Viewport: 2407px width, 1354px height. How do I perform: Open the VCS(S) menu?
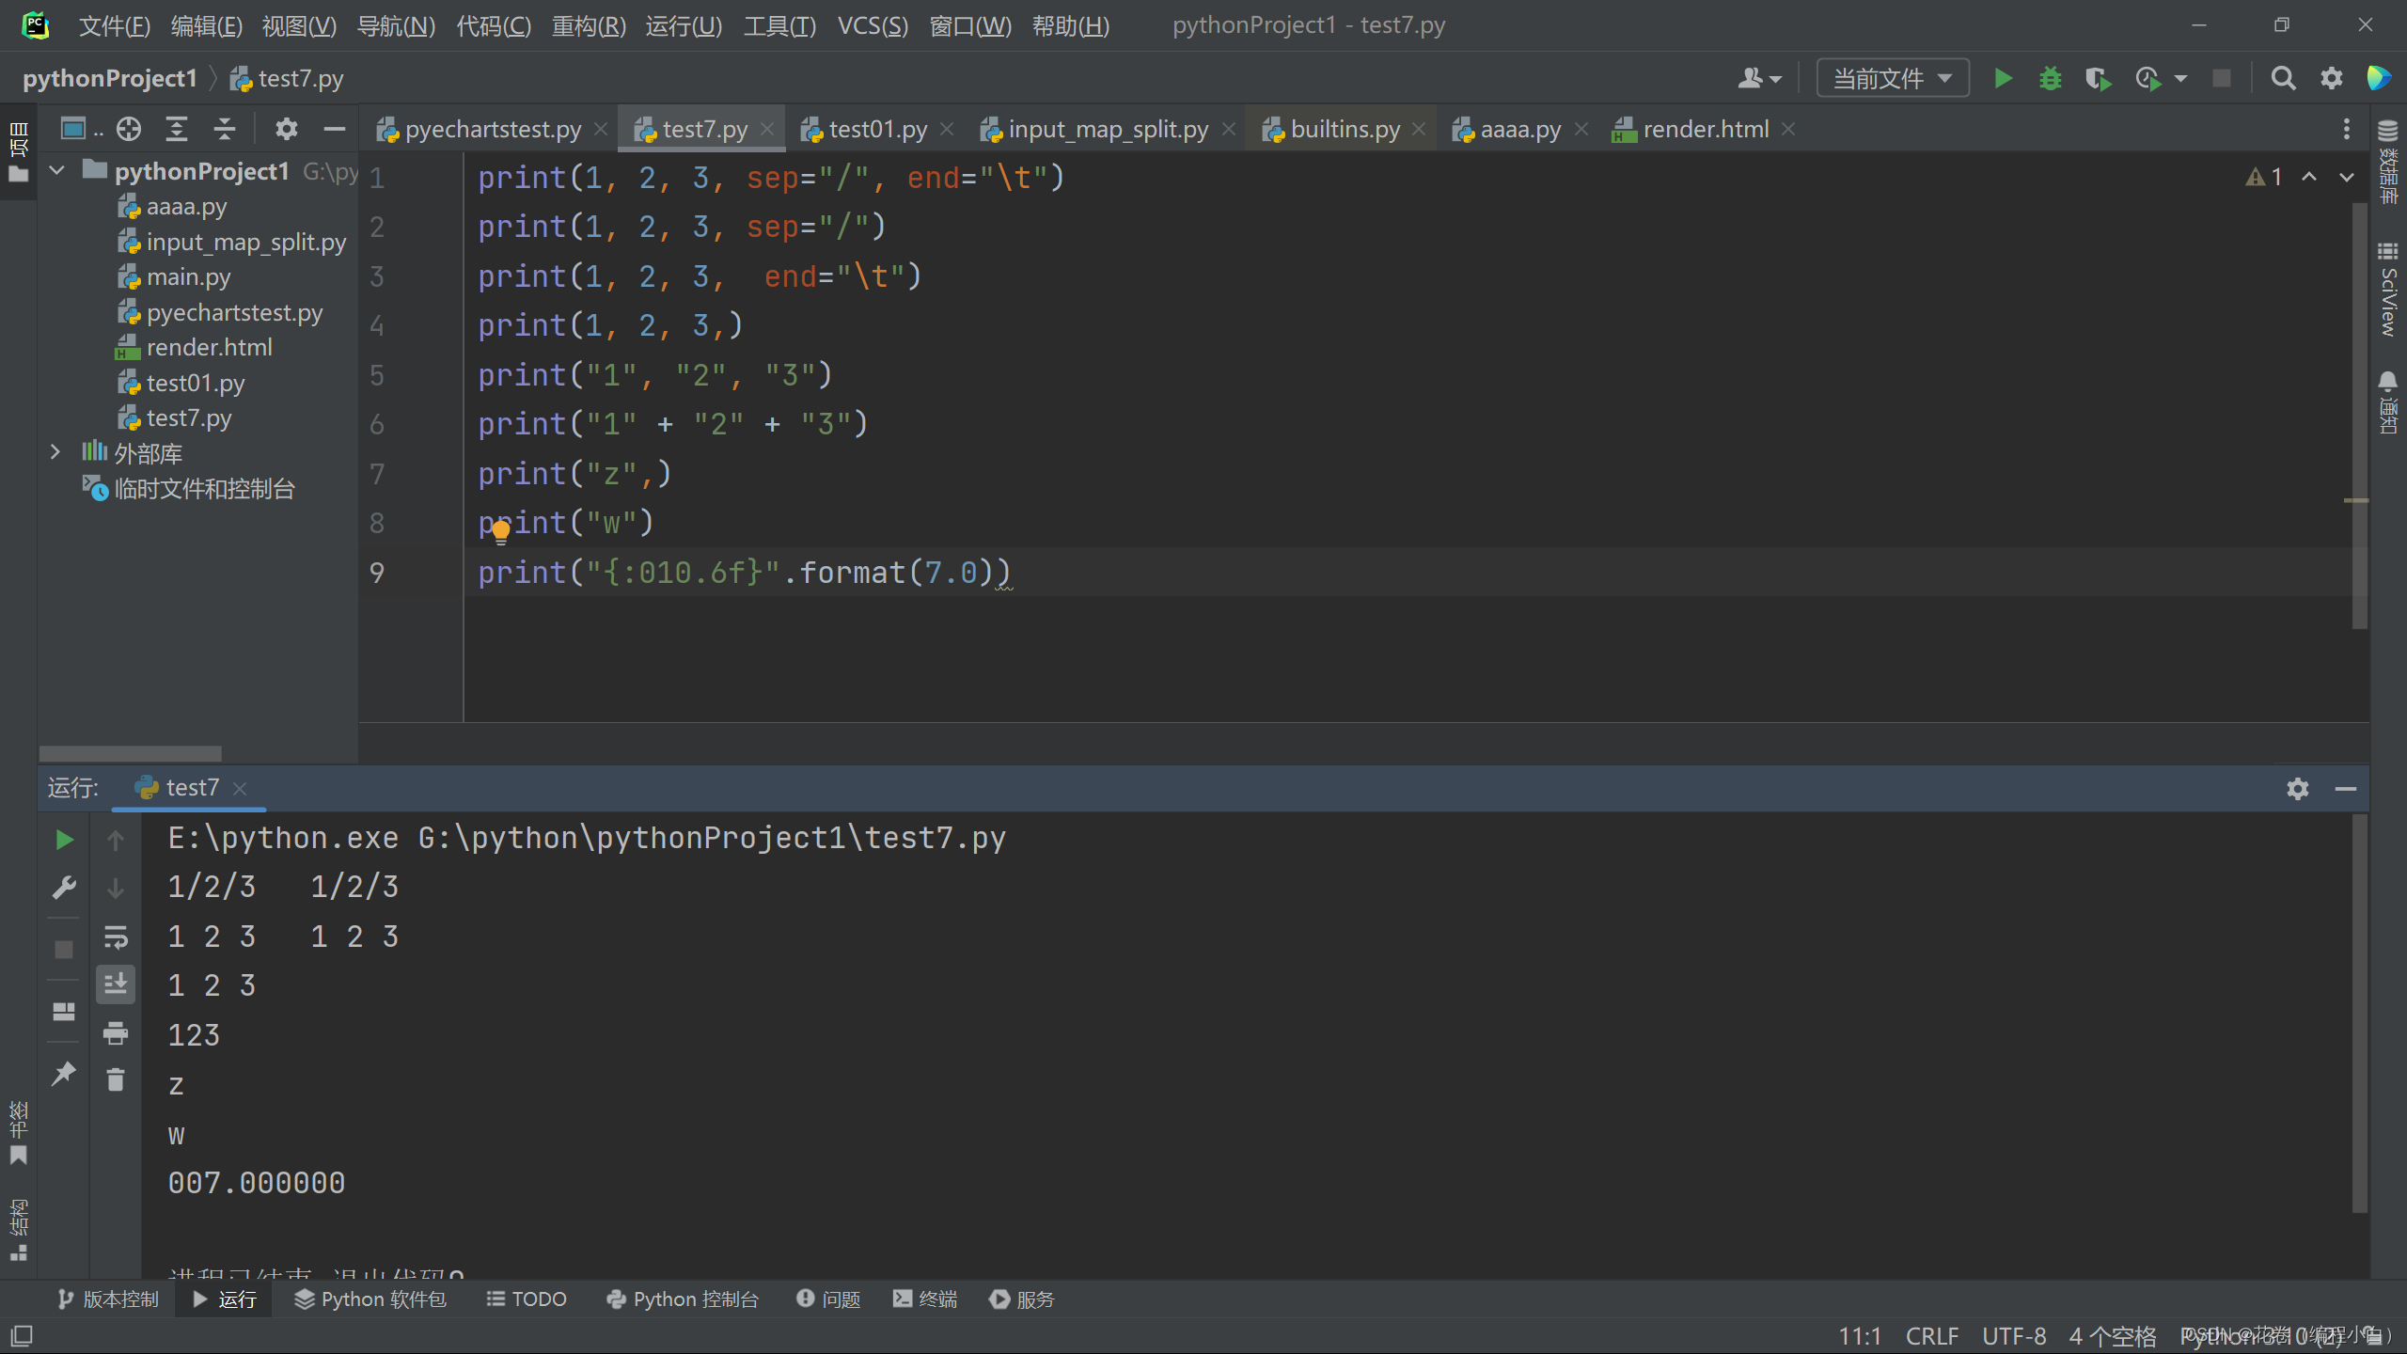tap(872, 25)
